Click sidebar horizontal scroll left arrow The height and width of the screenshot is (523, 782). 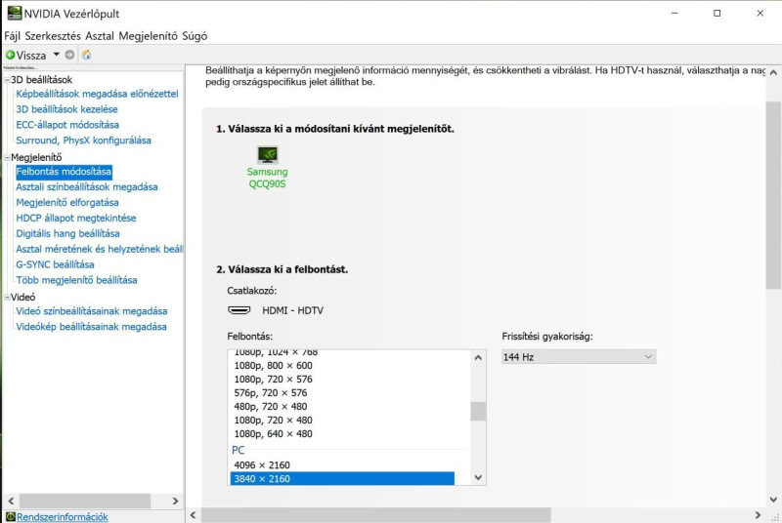11,502
